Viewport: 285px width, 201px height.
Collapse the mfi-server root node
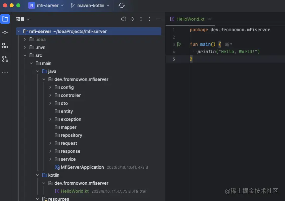(19, 31)
